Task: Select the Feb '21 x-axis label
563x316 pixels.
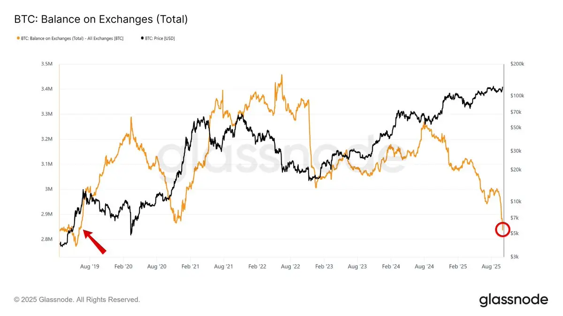Action: 190,266
